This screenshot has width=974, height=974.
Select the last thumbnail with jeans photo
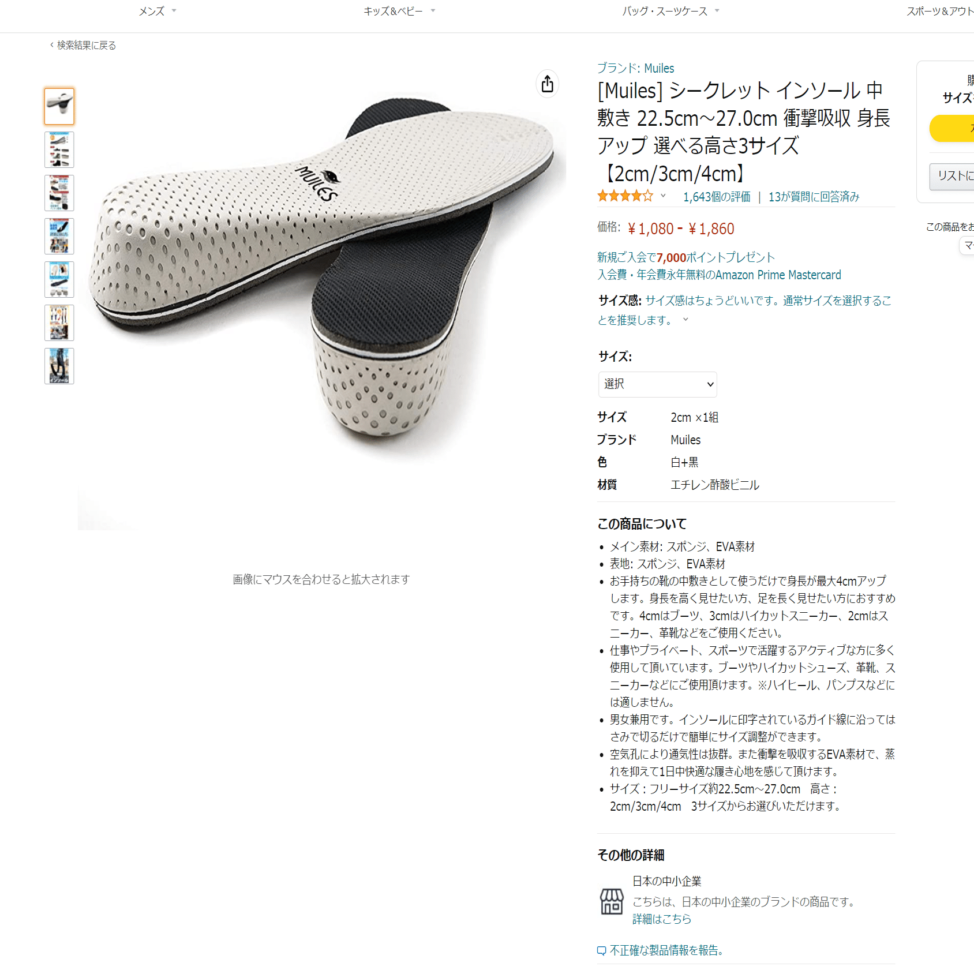click(59, 366)
